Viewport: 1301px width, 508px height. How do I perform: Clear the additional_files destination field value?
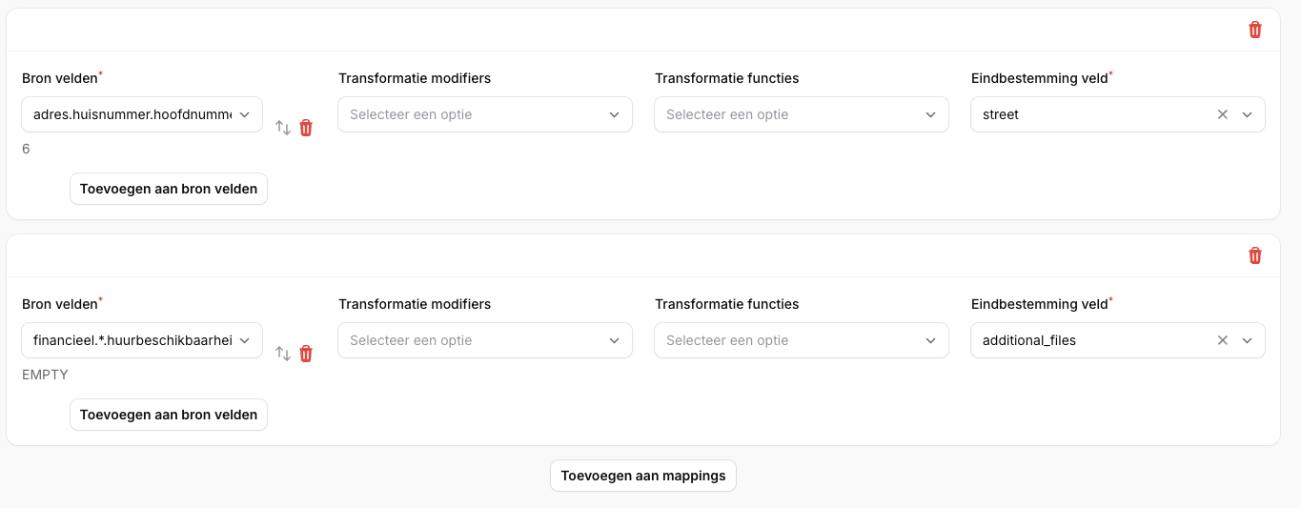pyautogui.click(x=1223, y=340)
